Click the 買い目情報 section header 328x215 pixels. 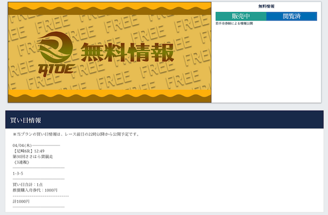coord(165,120)
